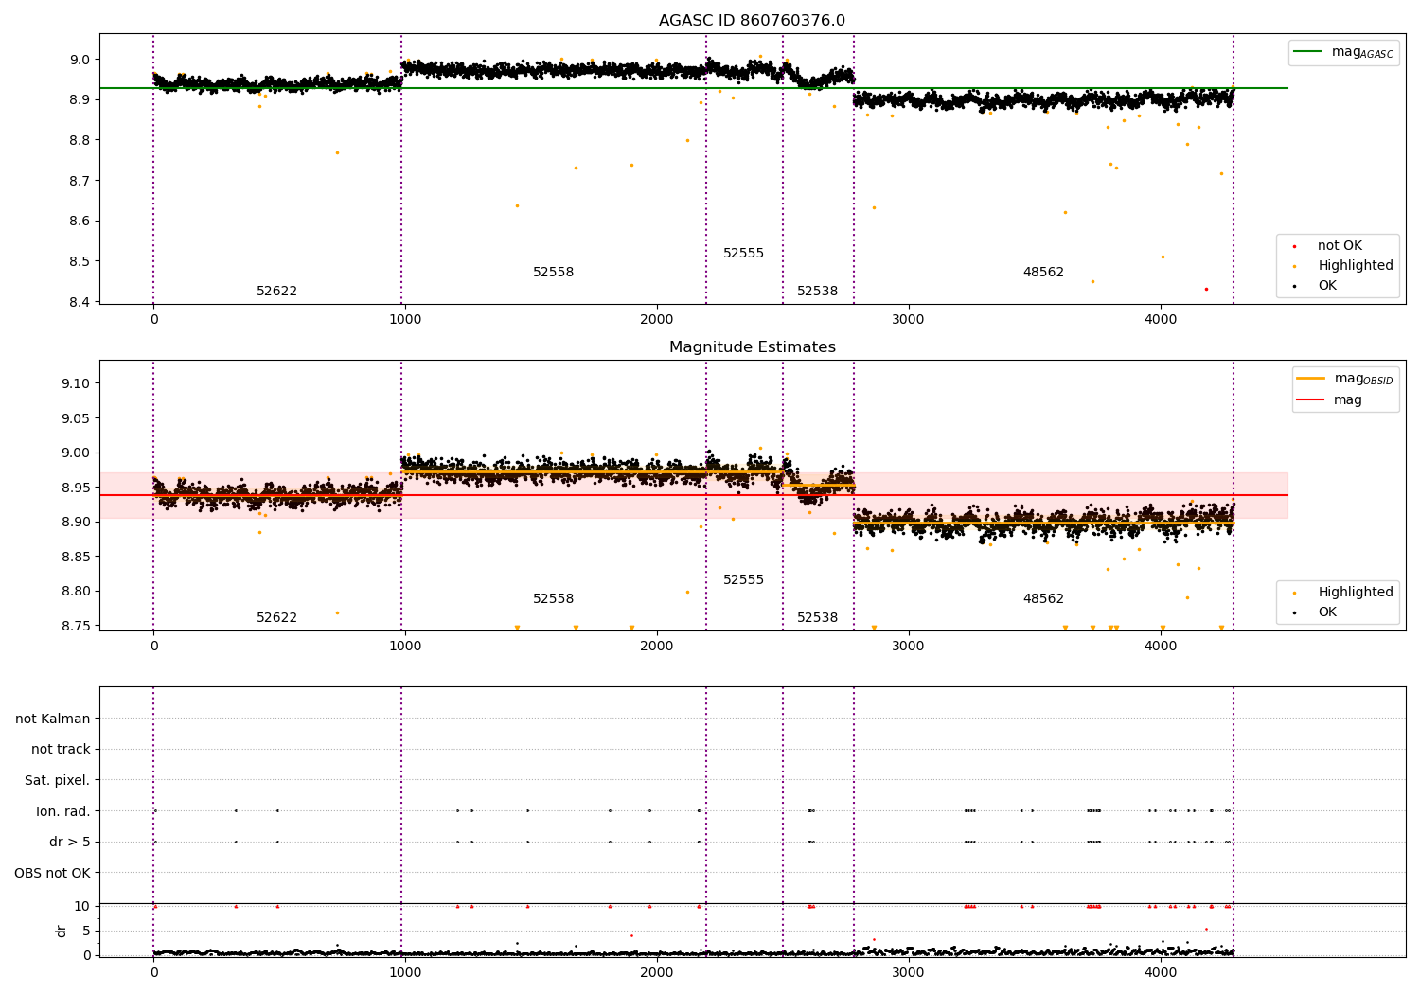
Task: Click the 'not track' axis label
Action: coord(61,750)
